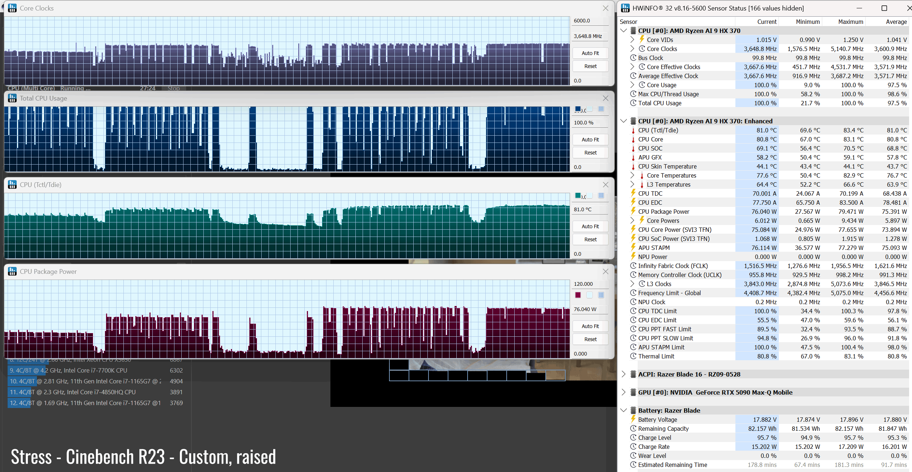Open the teal graph color swatch in CPU (Tctl/Tdie)

[578, 196]
